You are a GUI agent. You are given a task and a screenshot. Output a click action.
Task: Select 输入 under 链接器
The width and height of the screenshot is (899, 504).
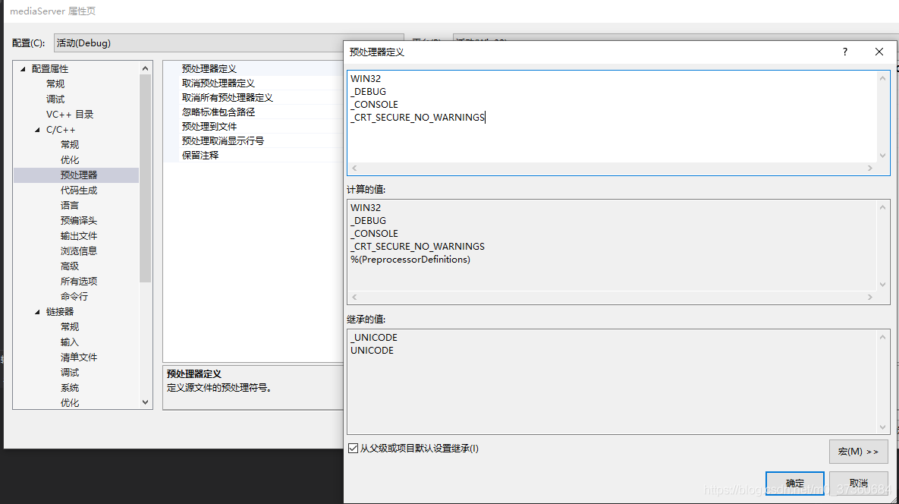[x=70, y=342]
